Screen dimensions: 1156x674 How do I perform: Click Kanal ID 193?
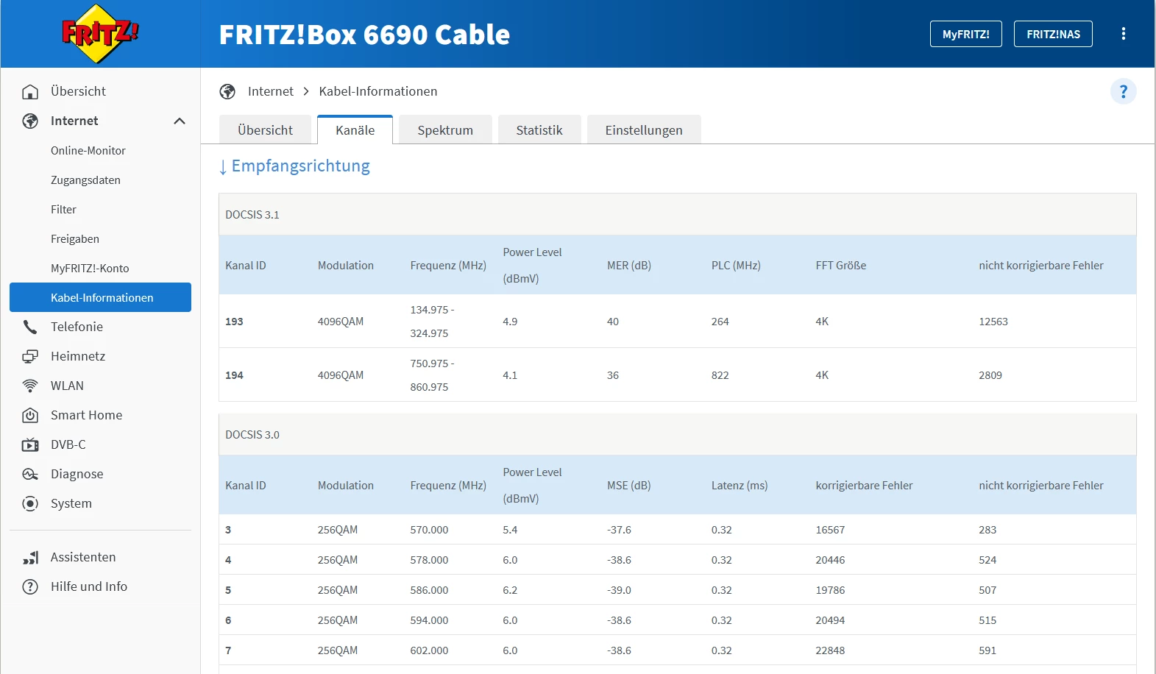point(234,322)
